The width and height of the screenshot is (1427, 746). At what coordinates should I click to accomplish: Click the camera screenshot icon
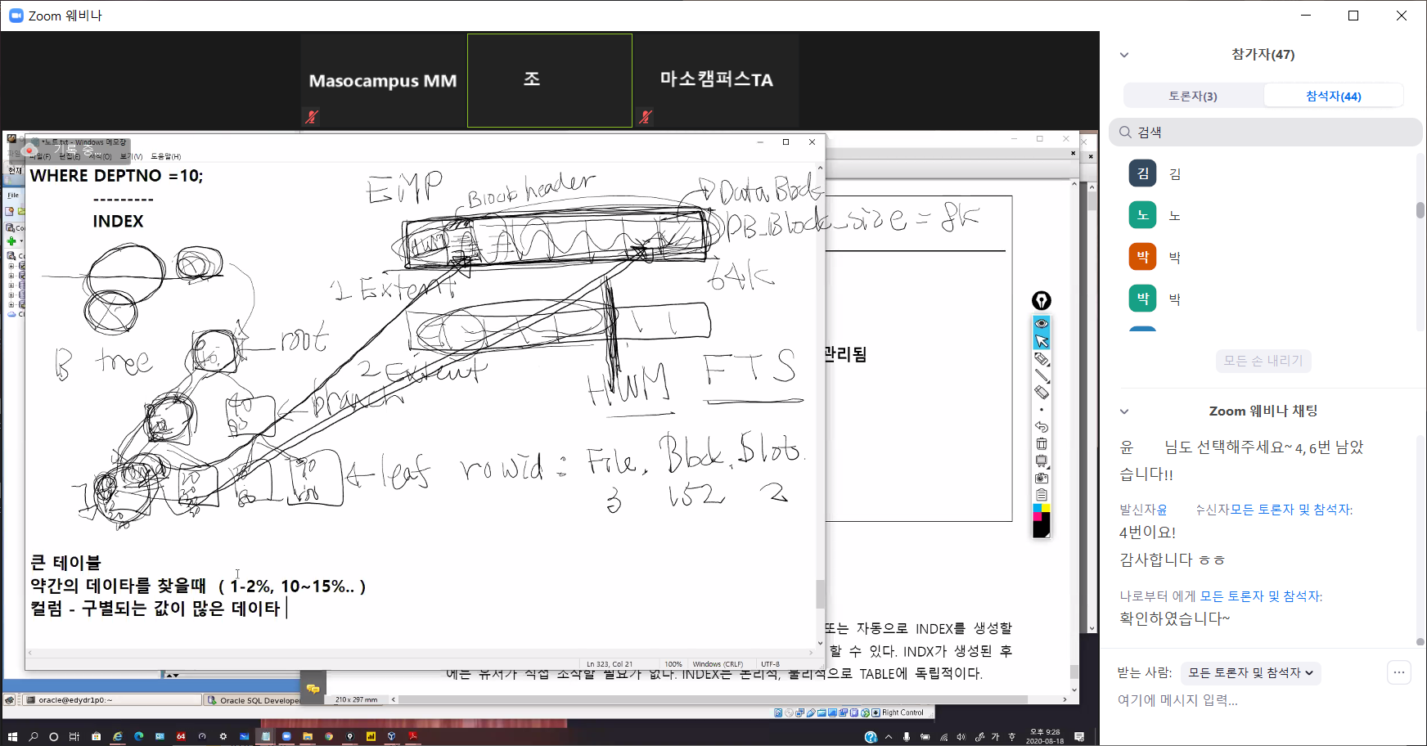[x=1041, y=479]
